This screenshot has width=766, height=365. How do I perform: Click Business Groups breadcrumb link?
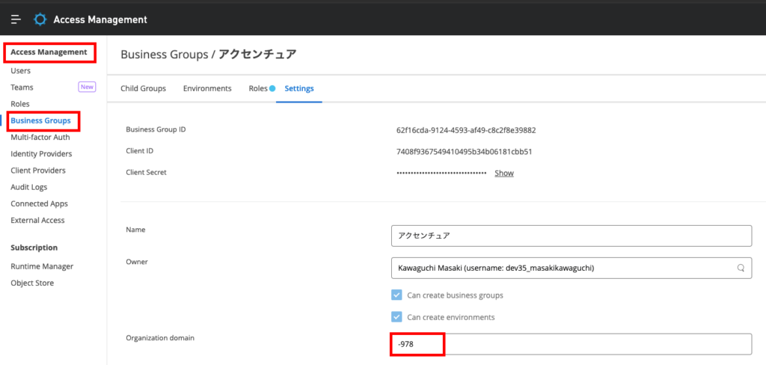(164, 55)
